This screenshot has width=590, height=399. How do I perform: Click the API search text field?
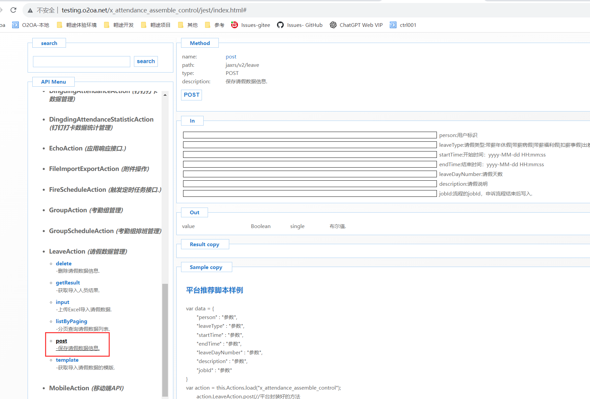(81, 61)
